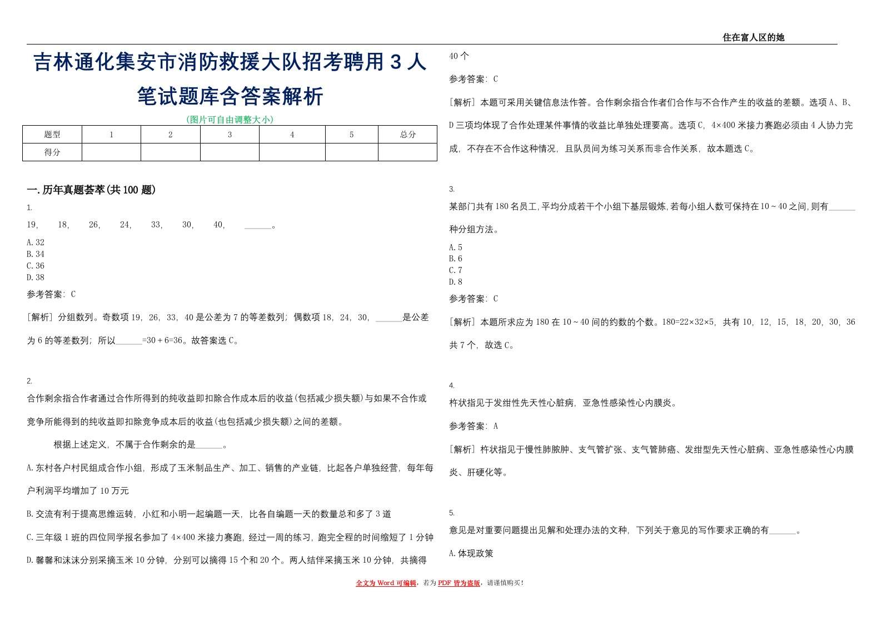The width and height of the screenshot is (882, 624).
Task: Click option A.体现政策 in question 5
Action: [471, 553]
